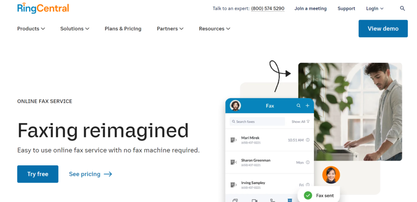Image resolution: width=417 pixels, height=202 pixels.
Task: Click the RingCentral logo
Action: coord(43,8)
